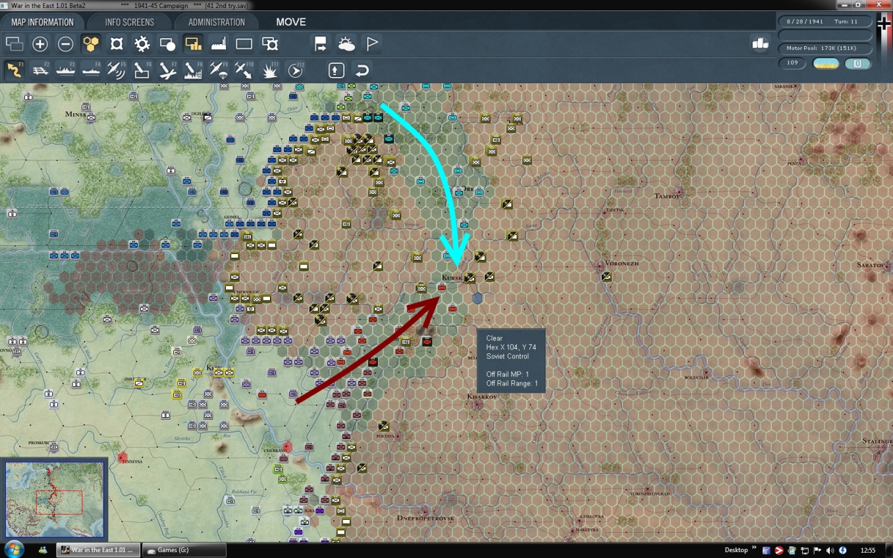The image size is (893, 558).
Task: Select the F5 air recon icon
Action: (x=117, y=70)
